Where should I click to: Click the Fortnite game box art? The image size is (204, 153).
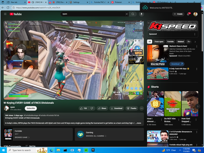click(8, 134)
